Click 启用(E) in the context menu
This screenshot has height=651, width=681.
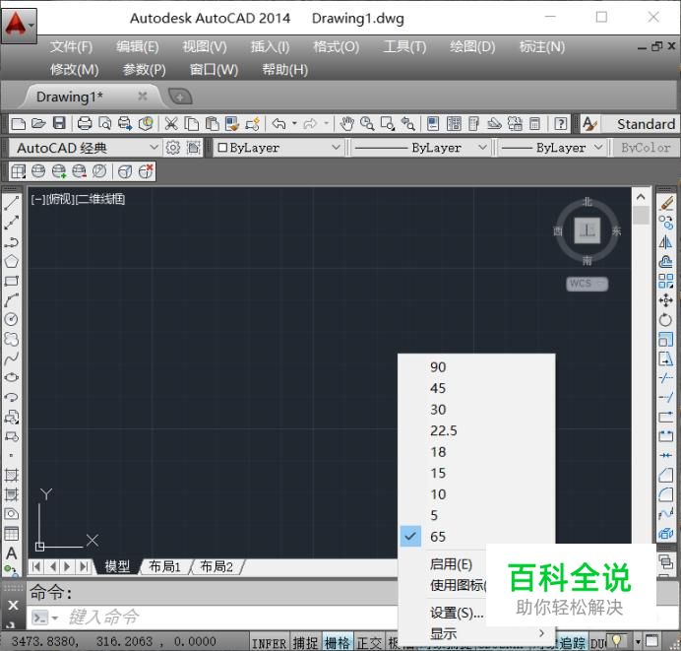pyautogui.click(x=451, y=564)
